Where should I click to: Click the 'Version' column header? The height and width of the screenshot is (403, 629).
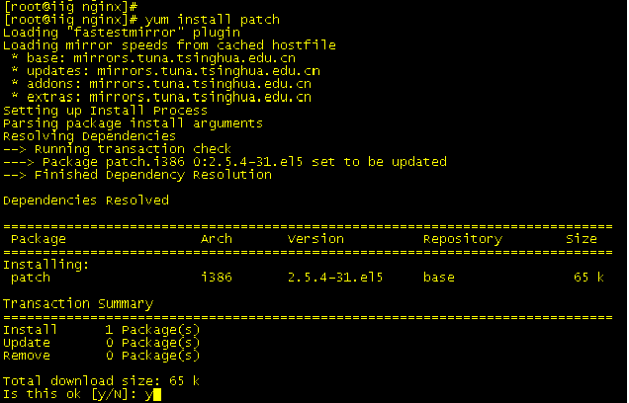pos(315,239)
